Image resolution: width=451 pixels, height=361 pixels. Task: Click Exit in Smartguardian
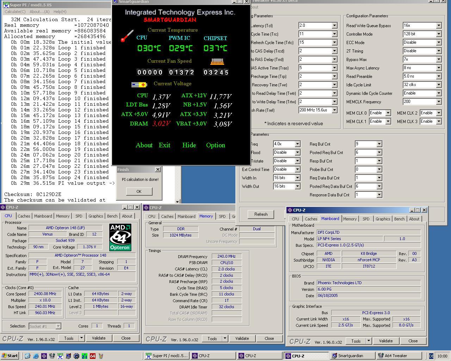164,145
